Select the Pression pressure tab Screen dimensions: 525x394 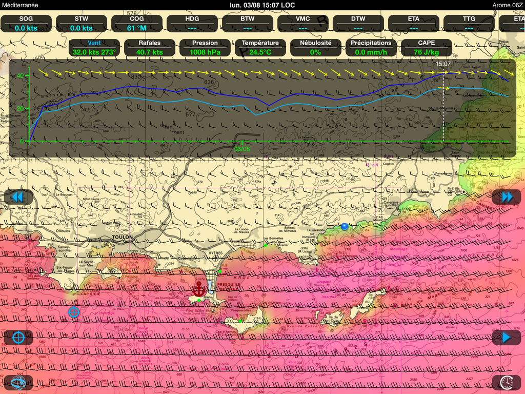[x=205, y=48]
